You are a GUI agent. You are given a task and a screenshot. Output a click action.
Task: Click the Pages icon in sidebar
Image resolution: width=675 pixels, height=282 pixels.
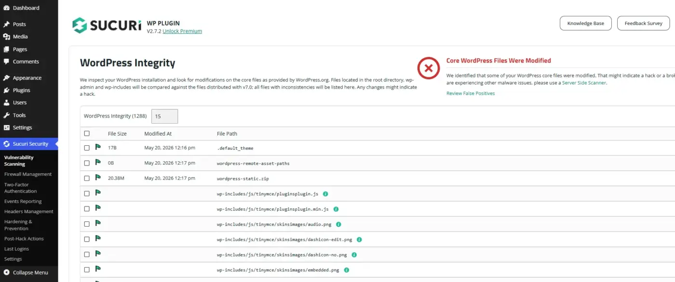click(6, 49)
